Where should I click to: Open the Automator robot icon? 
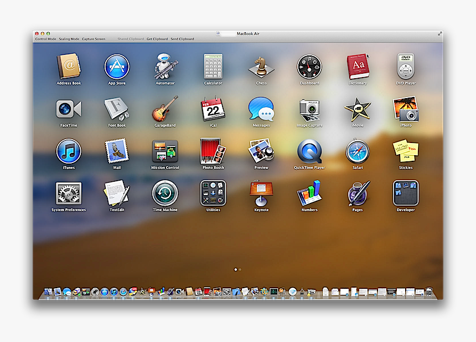[x=165, y=67]
